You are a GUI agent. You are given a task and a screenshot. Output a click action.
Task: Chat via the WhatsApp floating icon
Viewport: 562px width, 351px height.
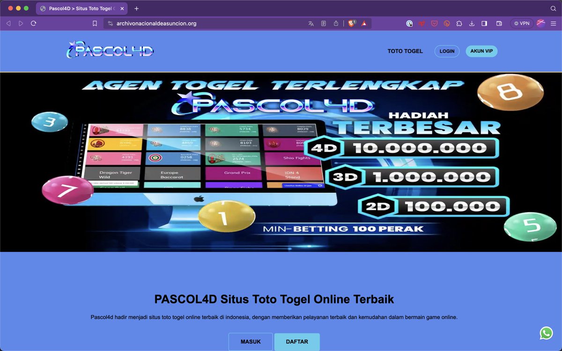(546, 333)
